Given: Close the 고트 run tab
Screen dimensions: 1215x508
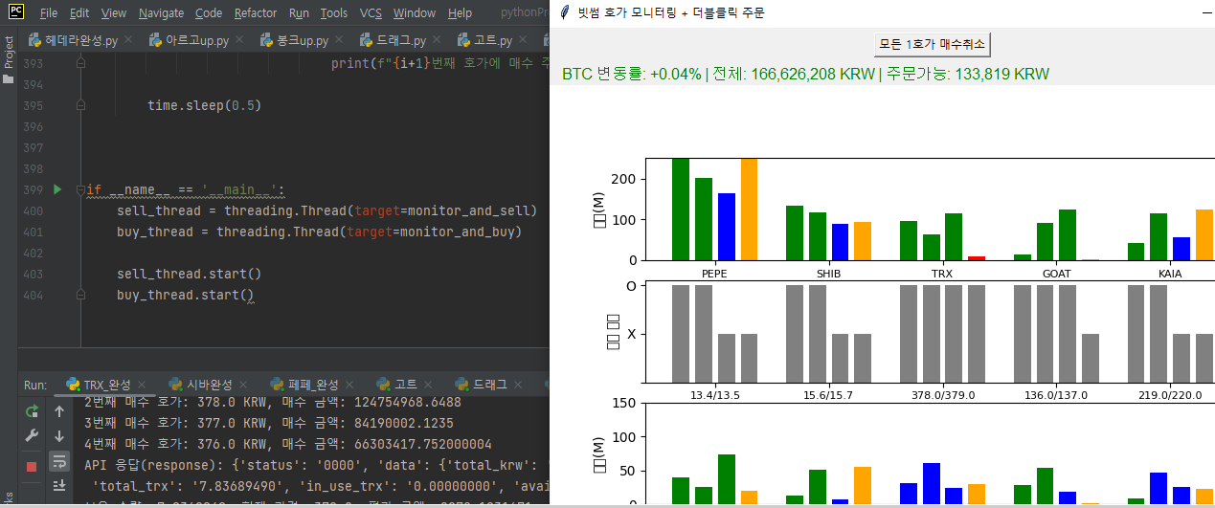Looking at the screenshot, I should (429, 385).
